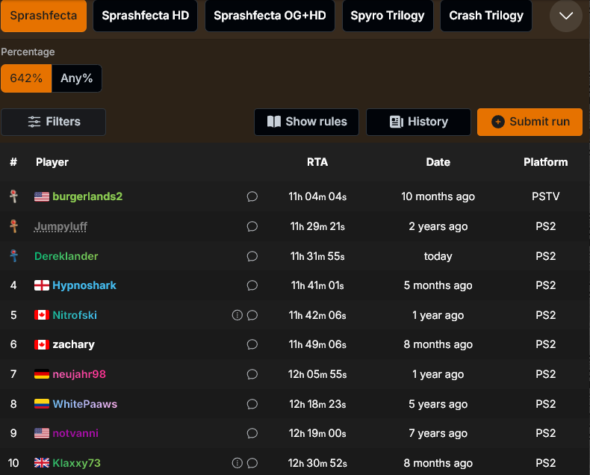
Task: Open comment icon for neujahr98 run
Action: 252,374
